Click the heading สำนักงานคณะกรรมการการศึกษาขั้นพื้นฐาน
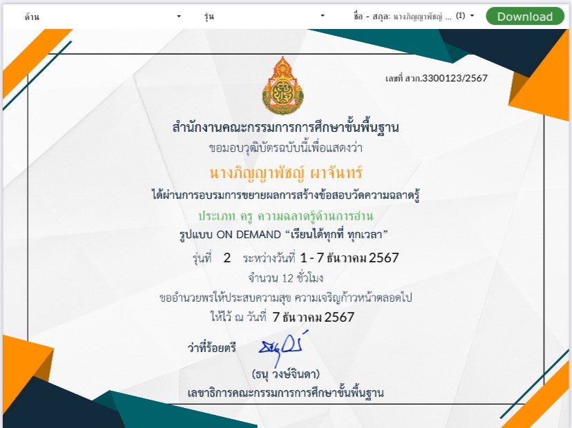Viewport: 572px width, 428px height. (x=285, y=127)
